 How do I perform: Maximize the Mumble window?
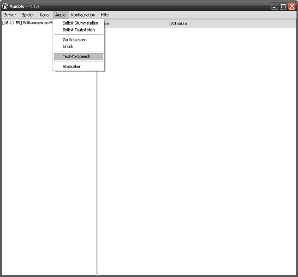tap(283, 6)
